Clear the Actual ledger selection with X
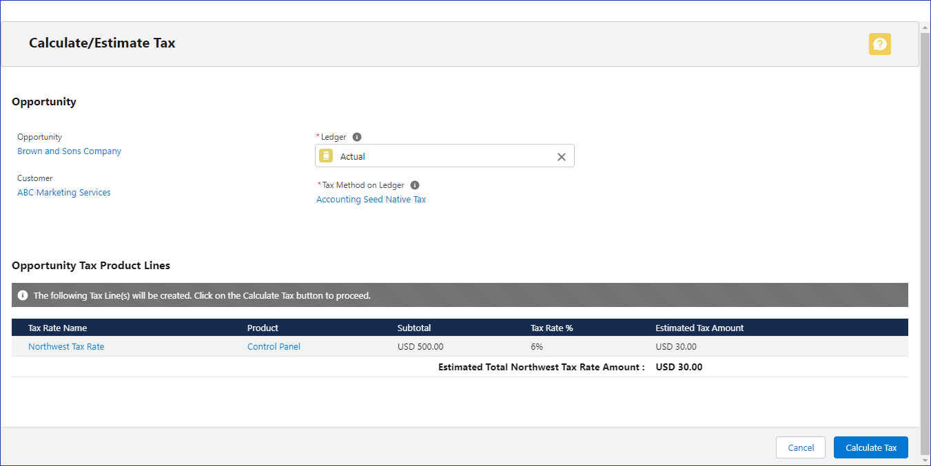Screen dimensions: 931x466 click(x=561, y=157)
